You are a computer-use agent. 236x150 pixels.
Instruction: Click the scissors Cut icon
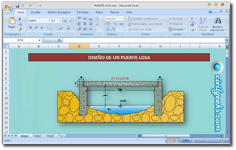coord(20,19)
